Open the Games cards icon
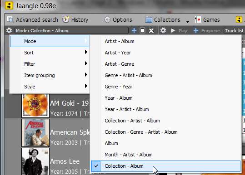Screen dimensions: 245x175 tap(197, 20)
